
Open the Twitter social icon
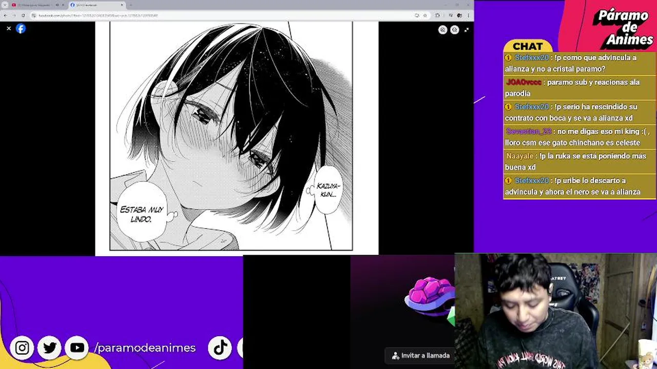pyautogui.click(x=50, y=348)
